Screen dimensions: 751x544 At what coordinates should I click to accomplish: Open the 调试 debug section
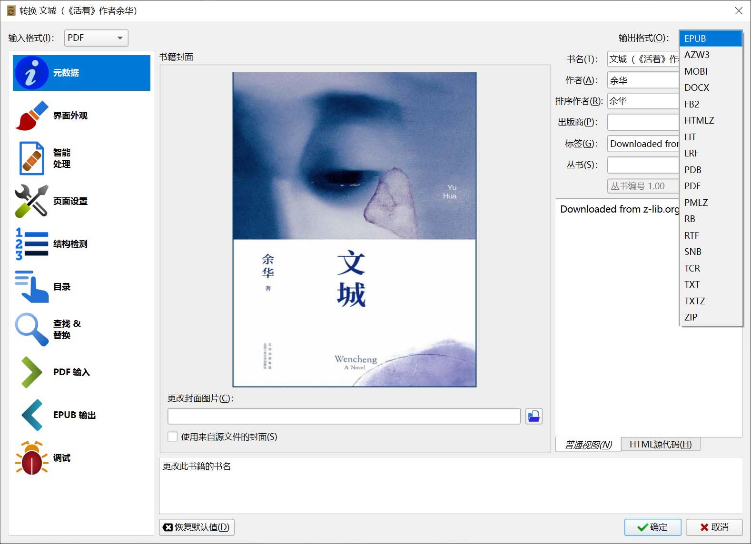pos(81,458)
